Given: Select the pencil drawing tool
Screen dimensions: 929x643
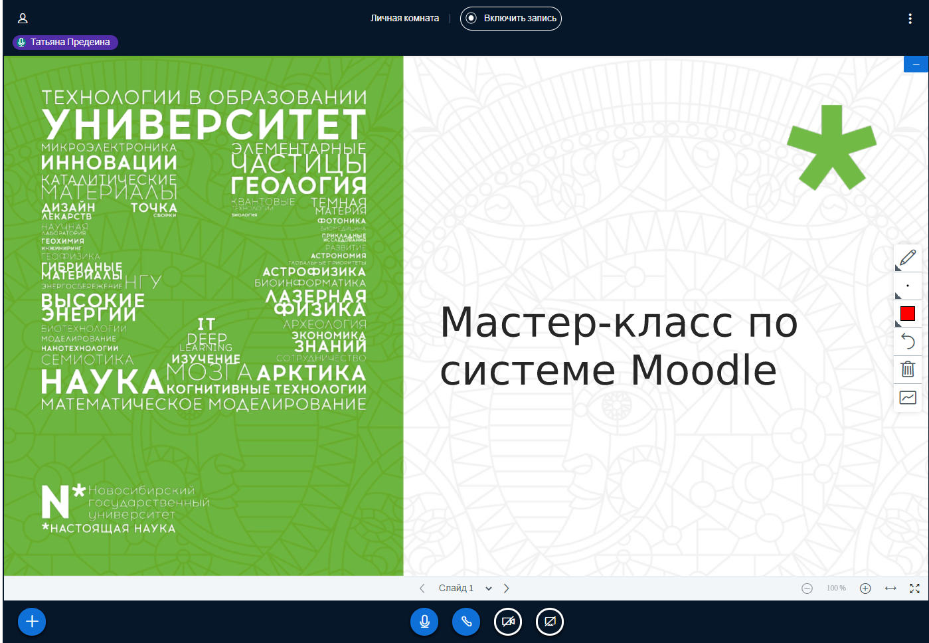Looking at the screenshot, I should [908, 258].
